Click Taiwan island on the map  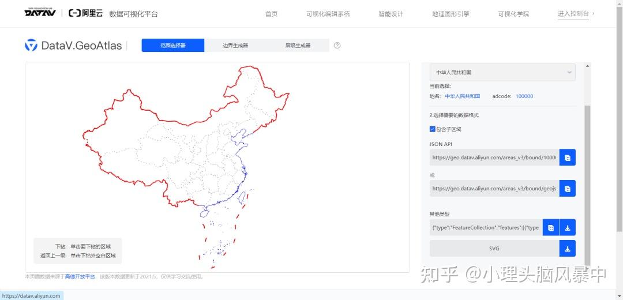[x=241, y=198]
